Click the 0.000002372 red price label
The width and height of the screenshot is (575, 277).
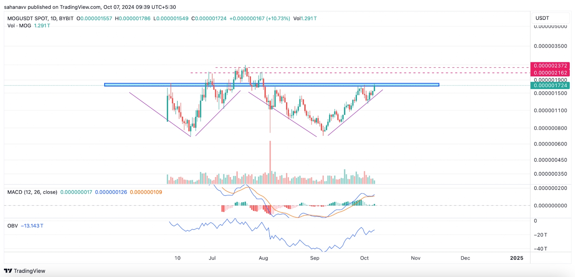[550, 66]
